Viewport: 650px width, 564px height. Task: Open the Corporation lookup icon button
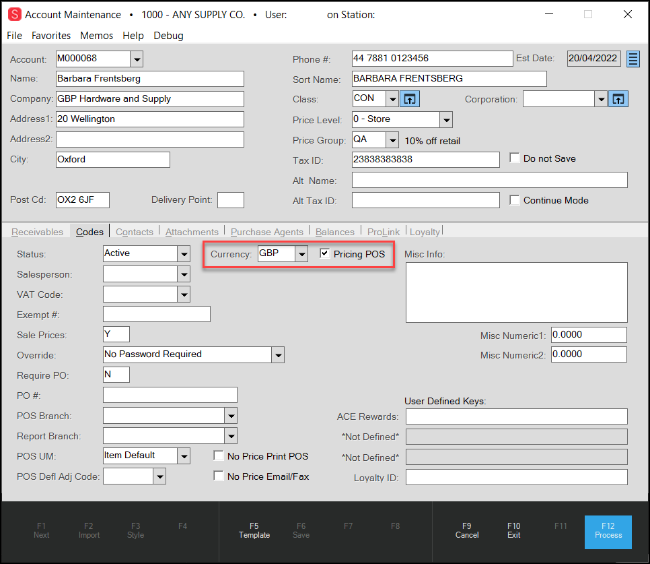point(618,99)
